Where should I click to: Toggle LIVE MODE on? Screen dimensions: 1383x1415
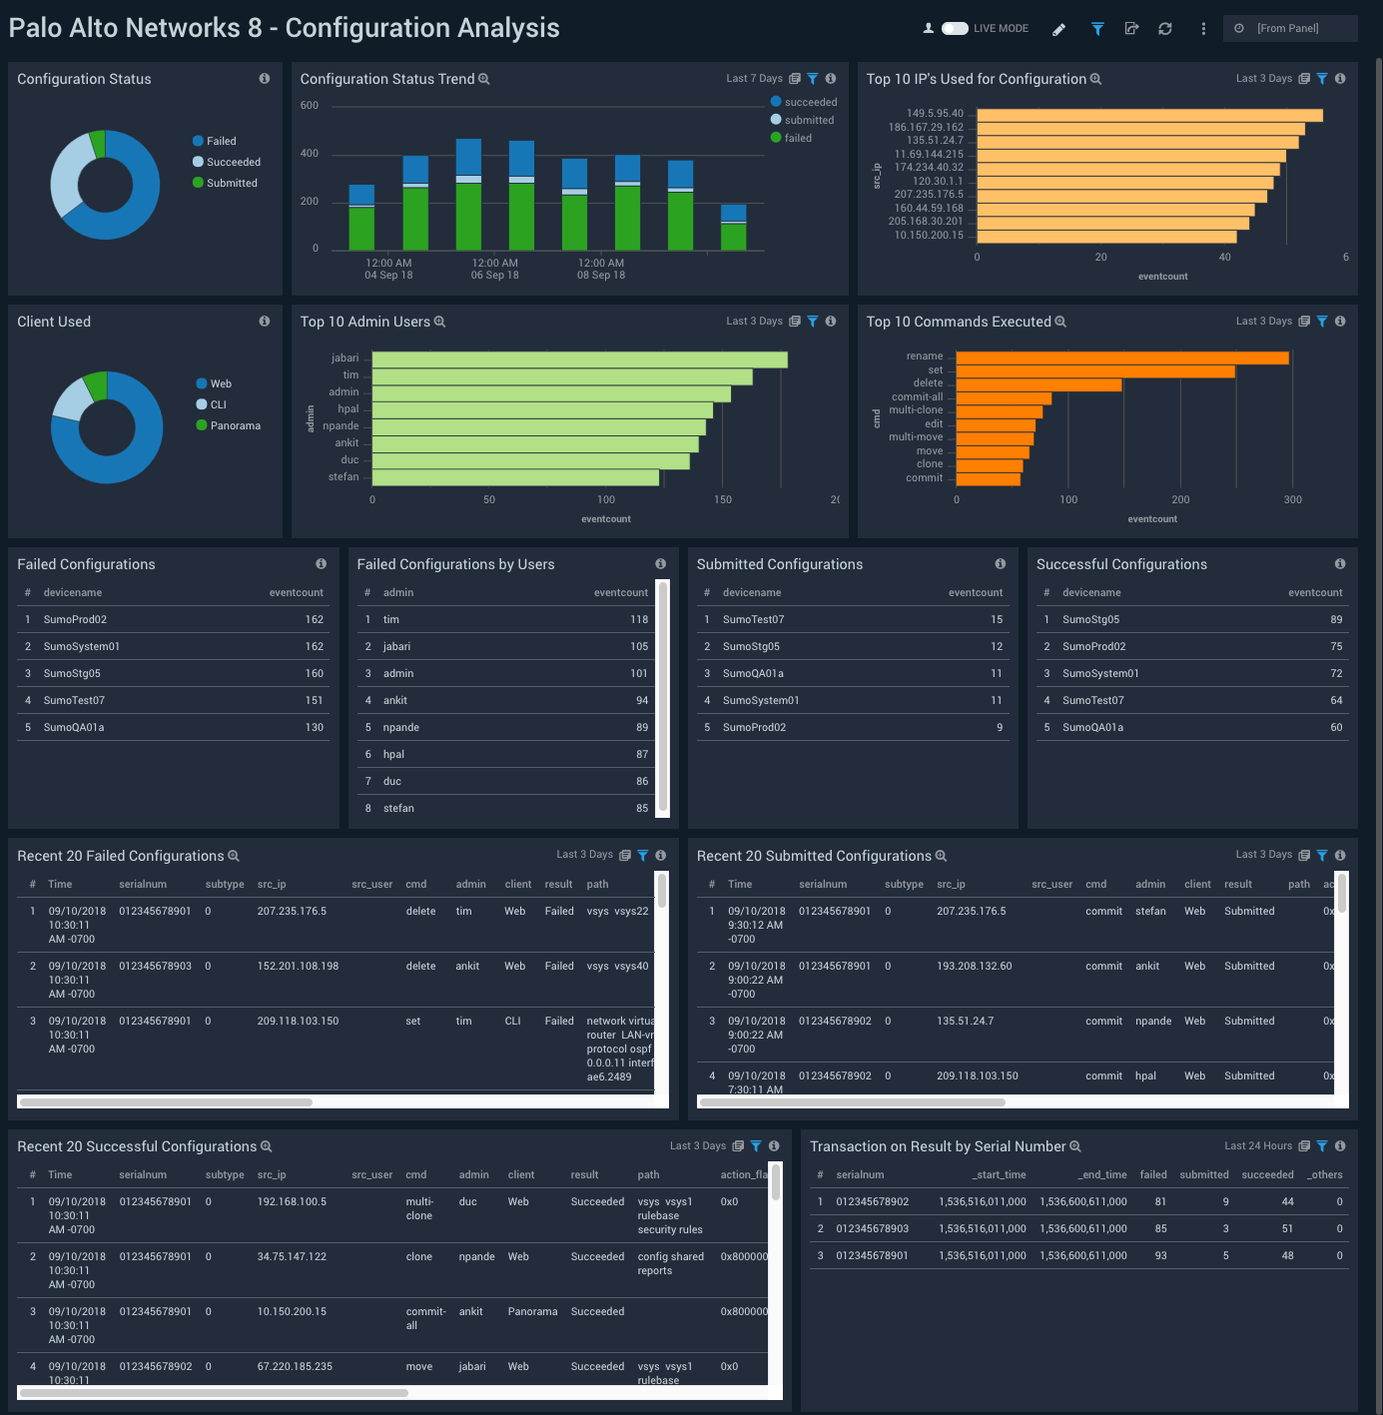point(956,28)
